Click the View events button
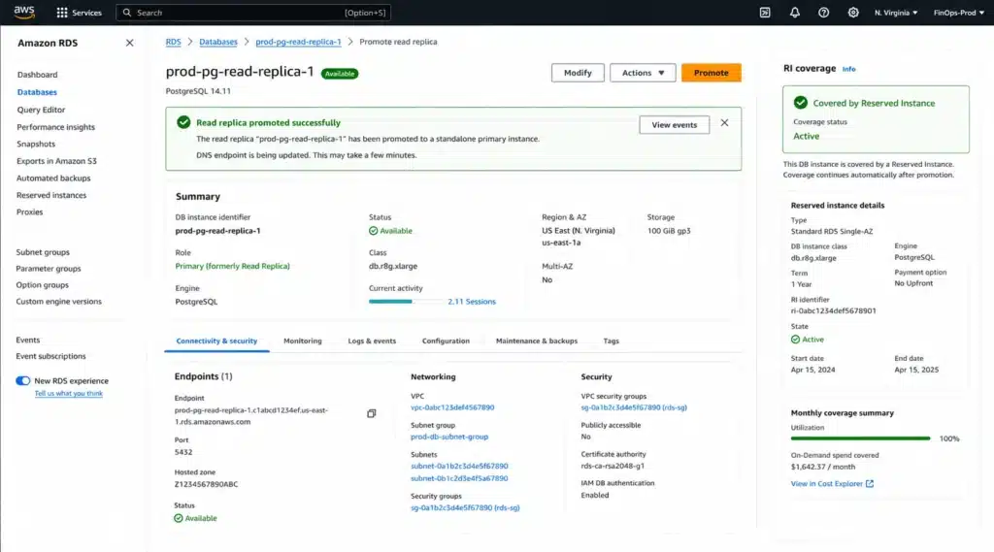Viewport: 994px width, 552px height. click(674, 125)
